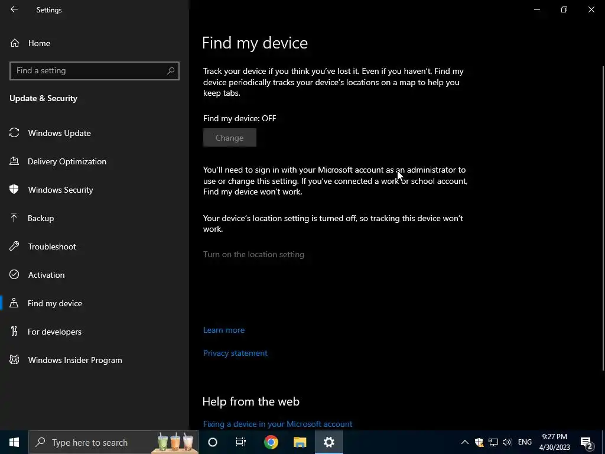The height and width of the screenshot is (454, 605).
Task: Click the Delivery Optimization icon
Action: pyautogui.click(x=14, y=161)
